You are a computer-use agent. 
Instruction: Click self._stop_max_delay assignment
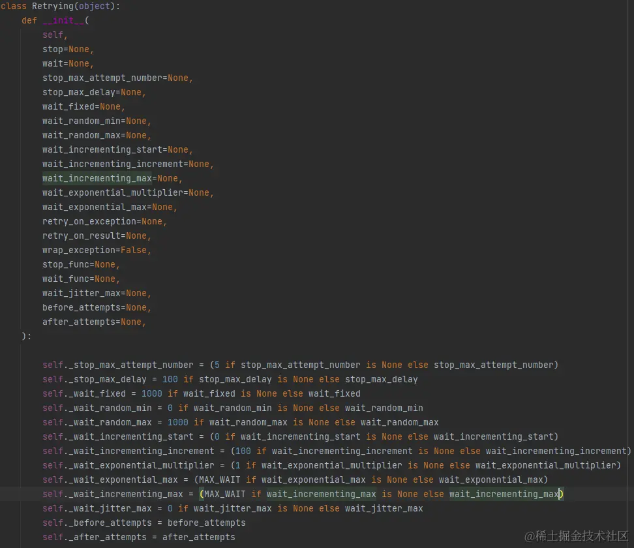tap(230, 379)
